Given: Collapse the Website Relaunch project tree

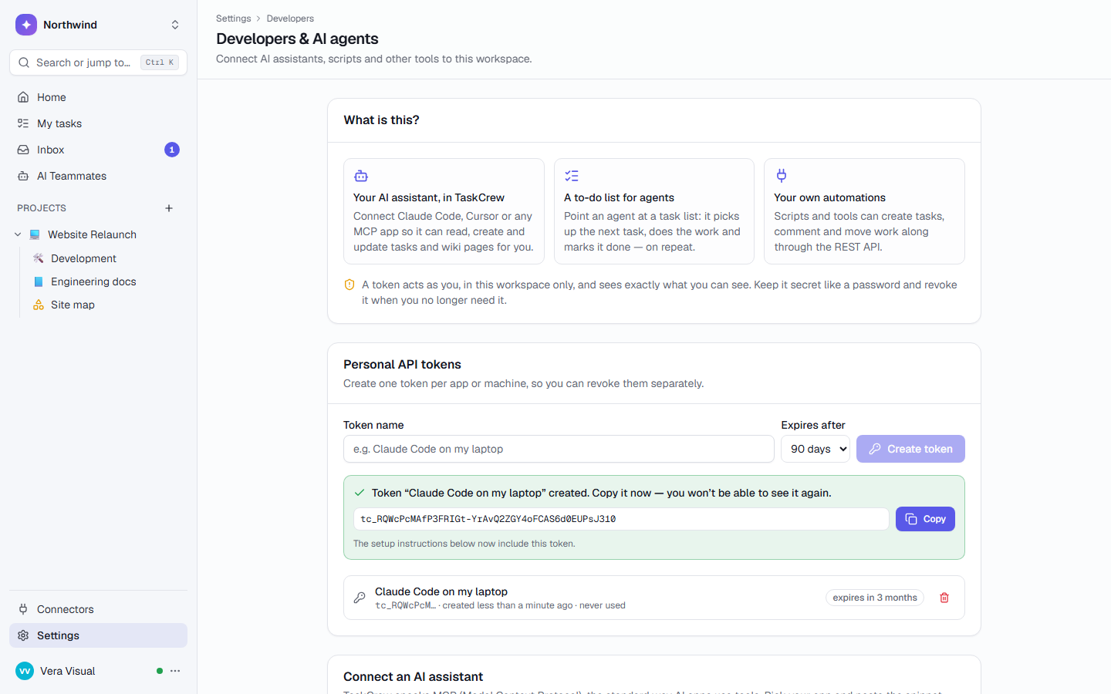Looking at the screenshot, I should tap(18, 234).
